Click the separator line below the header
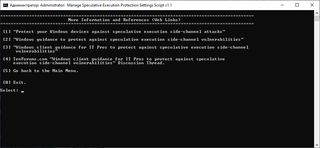Screen dimensions: 320x148 [x=127, y=24]
